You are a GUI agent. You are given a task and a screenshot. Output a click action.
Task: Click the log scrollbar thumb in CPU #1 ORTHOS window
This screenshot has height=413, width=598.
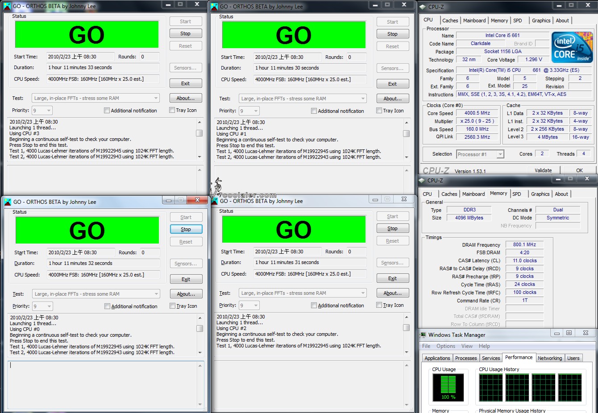pos(406,133)
